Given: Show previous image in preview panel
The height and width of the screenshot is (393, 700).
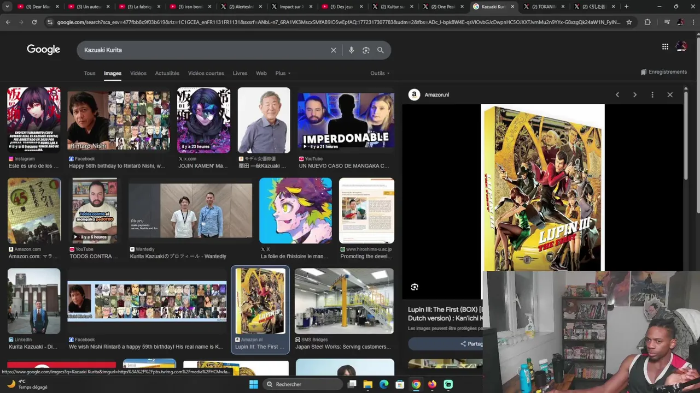Looking at the screenshot, I should (x=617, y=94).
